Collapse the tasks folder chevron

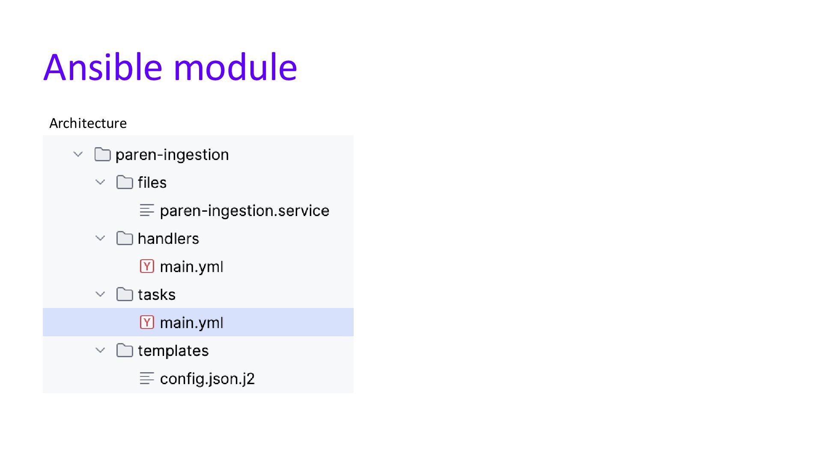(100, 294)
